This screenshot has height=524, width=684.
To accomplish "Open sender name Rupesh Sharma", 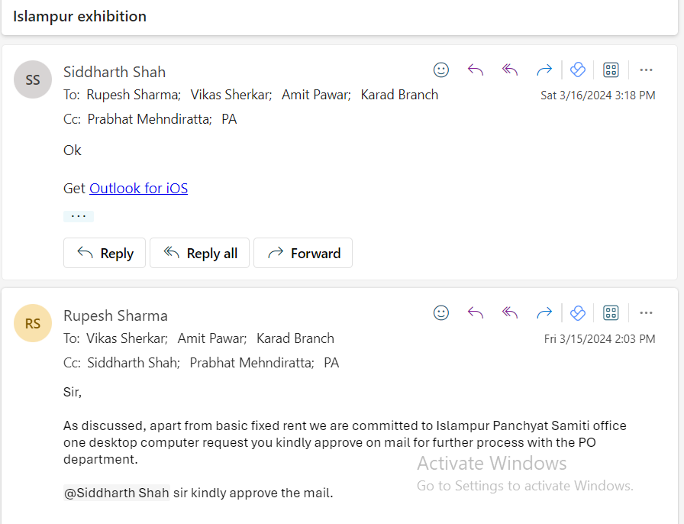I will click(115, 315).
